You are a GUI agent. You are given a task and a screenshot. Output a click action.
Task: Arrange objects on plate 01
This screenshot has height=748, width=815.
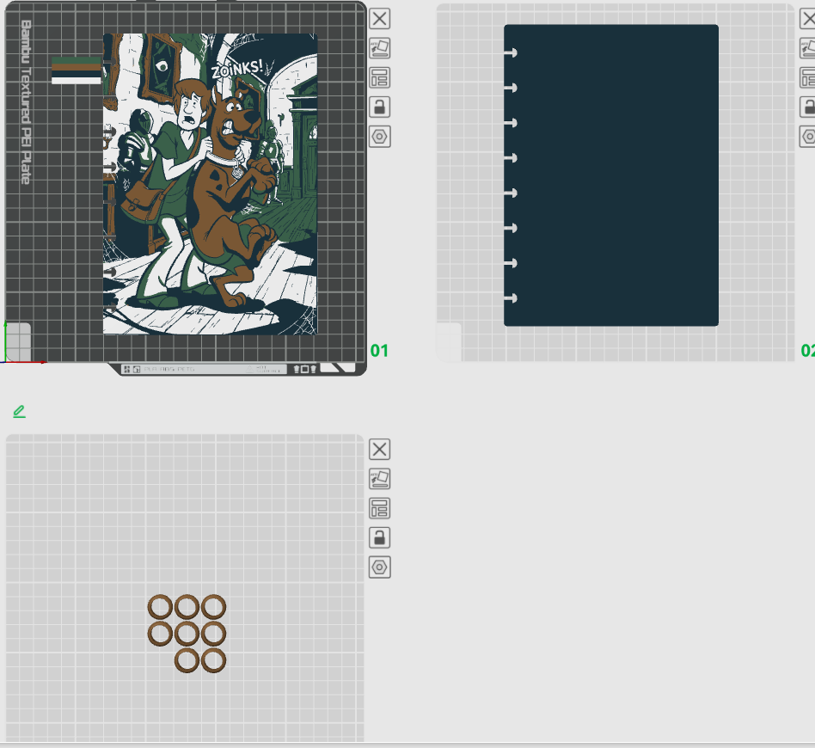(379, 78)
